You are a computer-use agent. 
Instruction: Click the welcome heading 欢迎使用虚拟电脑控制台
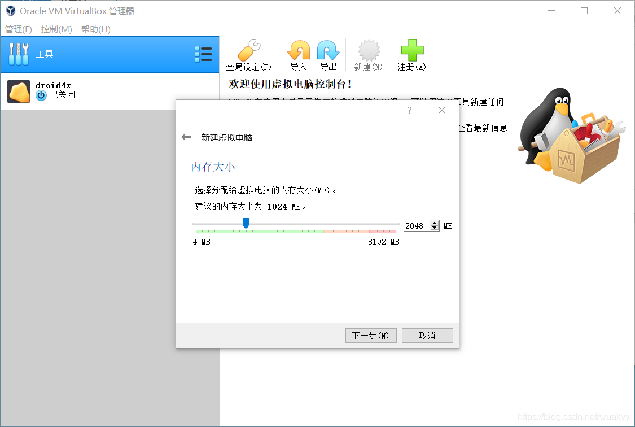pyautogui.click(x=290, y=84)
